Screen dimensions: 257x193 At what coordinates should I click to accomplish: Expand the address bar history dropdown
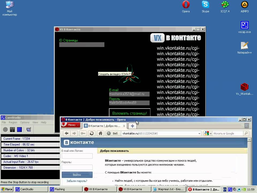pos(199,133)
